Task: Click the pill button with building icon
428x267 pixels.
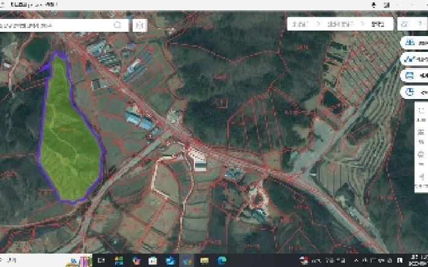Action: tap(415, 43)
